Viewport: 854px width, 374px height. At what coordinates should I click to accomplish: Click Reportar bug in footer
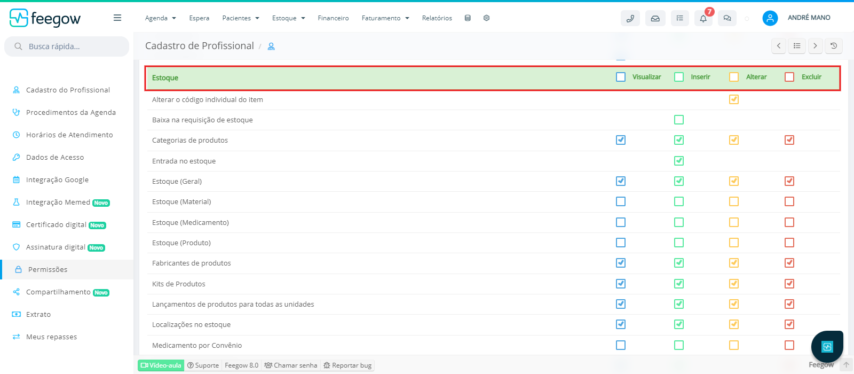[347, 365]
